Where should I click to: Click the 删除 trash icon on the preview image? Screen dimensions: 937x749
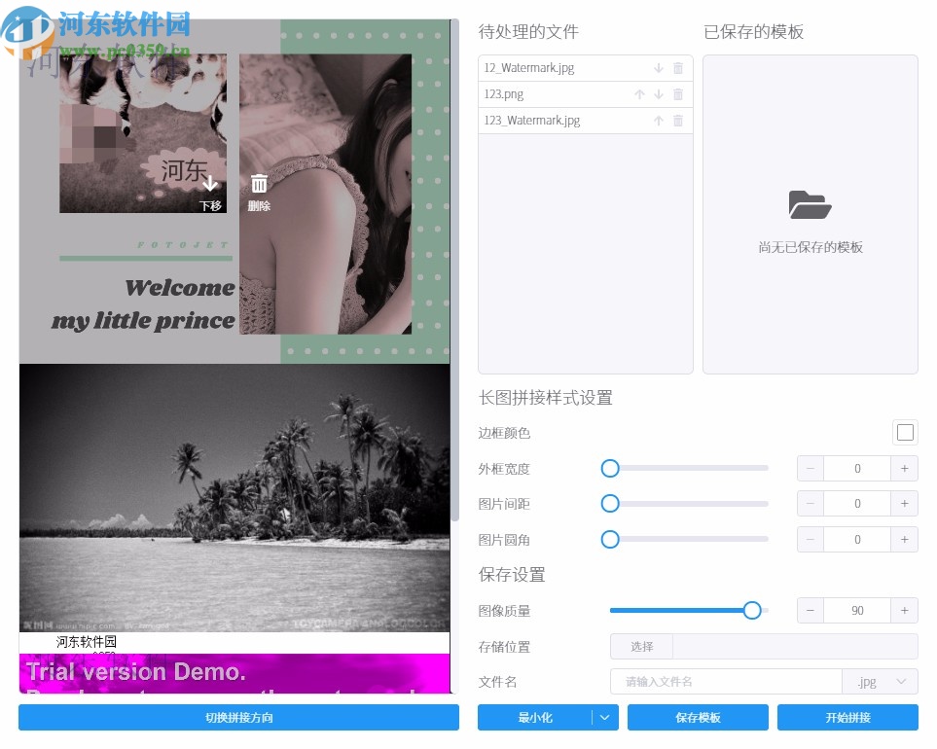[259, 183]
